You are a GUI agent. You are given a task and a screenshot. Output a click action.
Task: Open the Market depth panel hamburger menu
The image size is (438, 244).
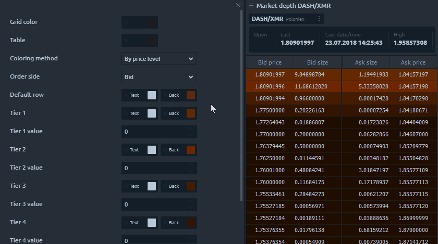click(251, 6)
